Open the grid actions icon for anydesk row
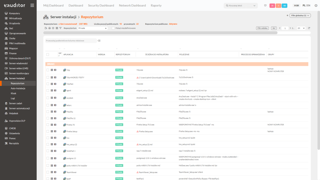The width and height of the screenshot is (320, 180). [52, 98]
